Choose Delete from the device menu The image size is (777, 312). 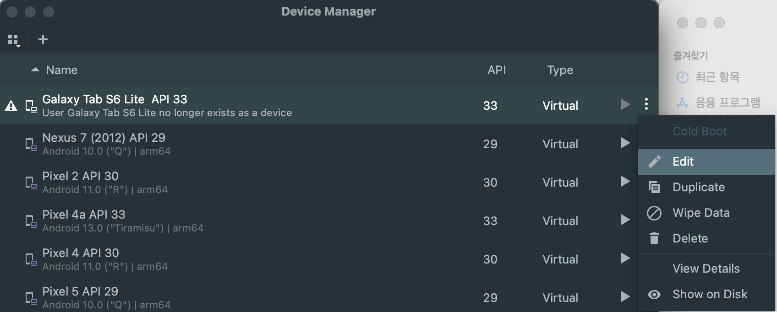point(690,238)
